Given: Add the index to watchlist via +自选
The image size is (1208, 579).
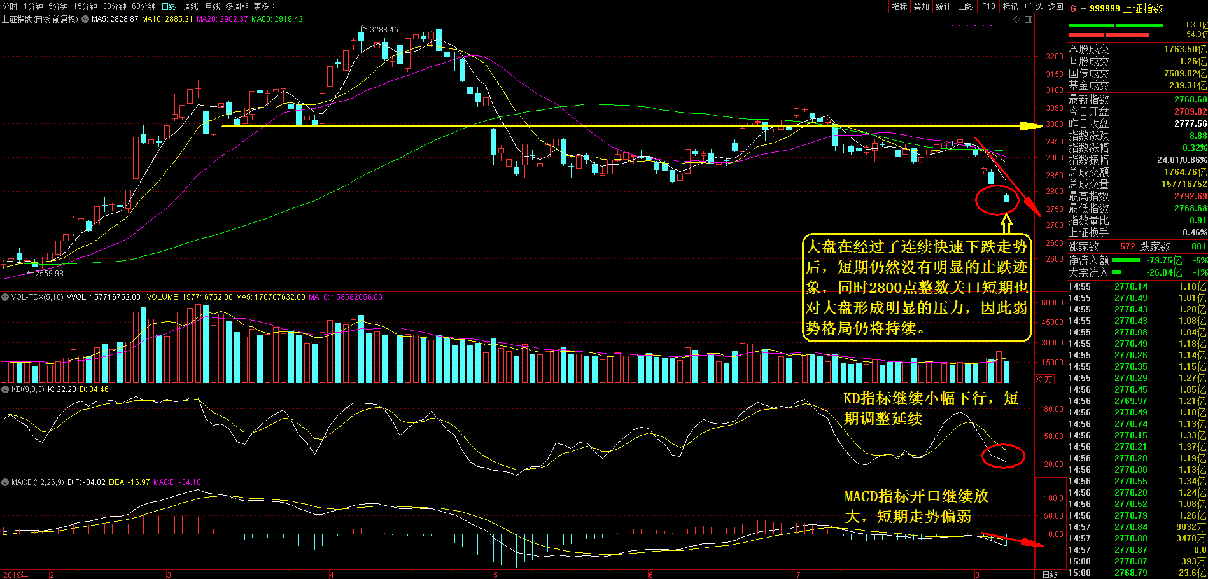Looking at the screenshot, I should [1033, 6].
